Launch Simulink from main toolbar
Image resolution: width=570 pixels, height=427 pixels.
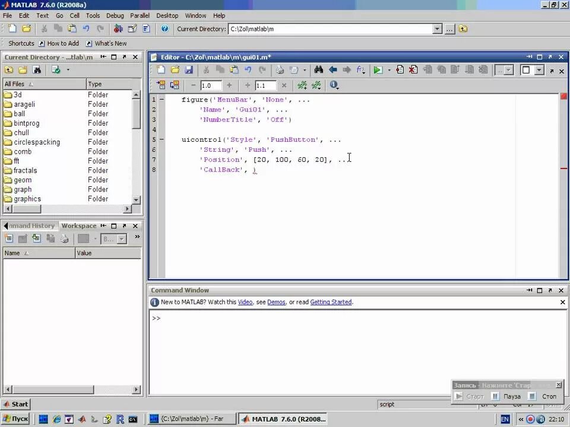118,28
